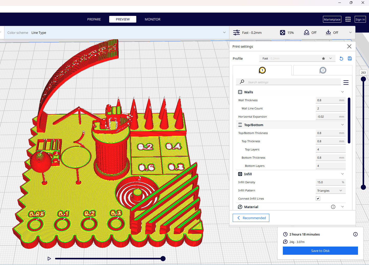This screenshot has height=265, width=369.
Task: Click the Sign in button
Action: pyautogui.click(x=360, y=19)
